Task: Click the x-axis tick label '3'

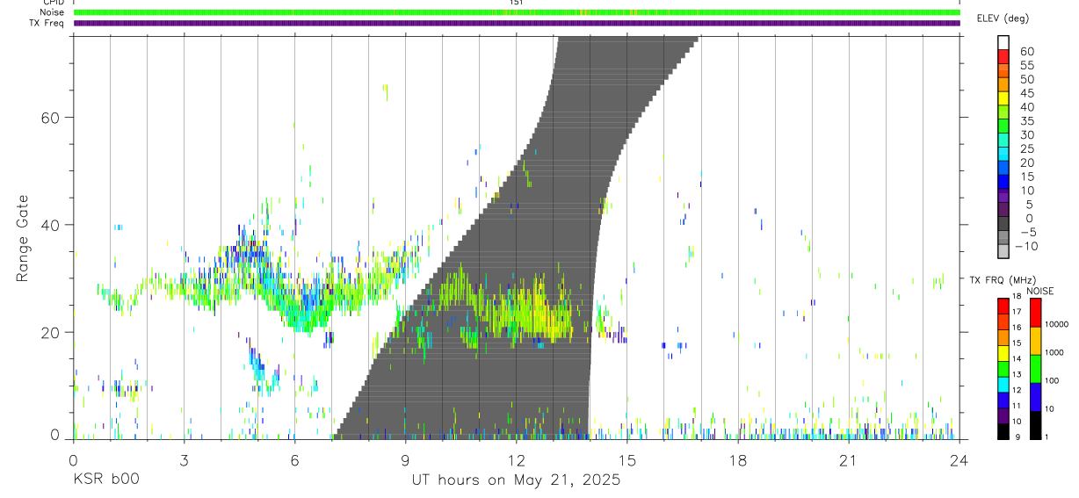Action: [x=184, y=460]
